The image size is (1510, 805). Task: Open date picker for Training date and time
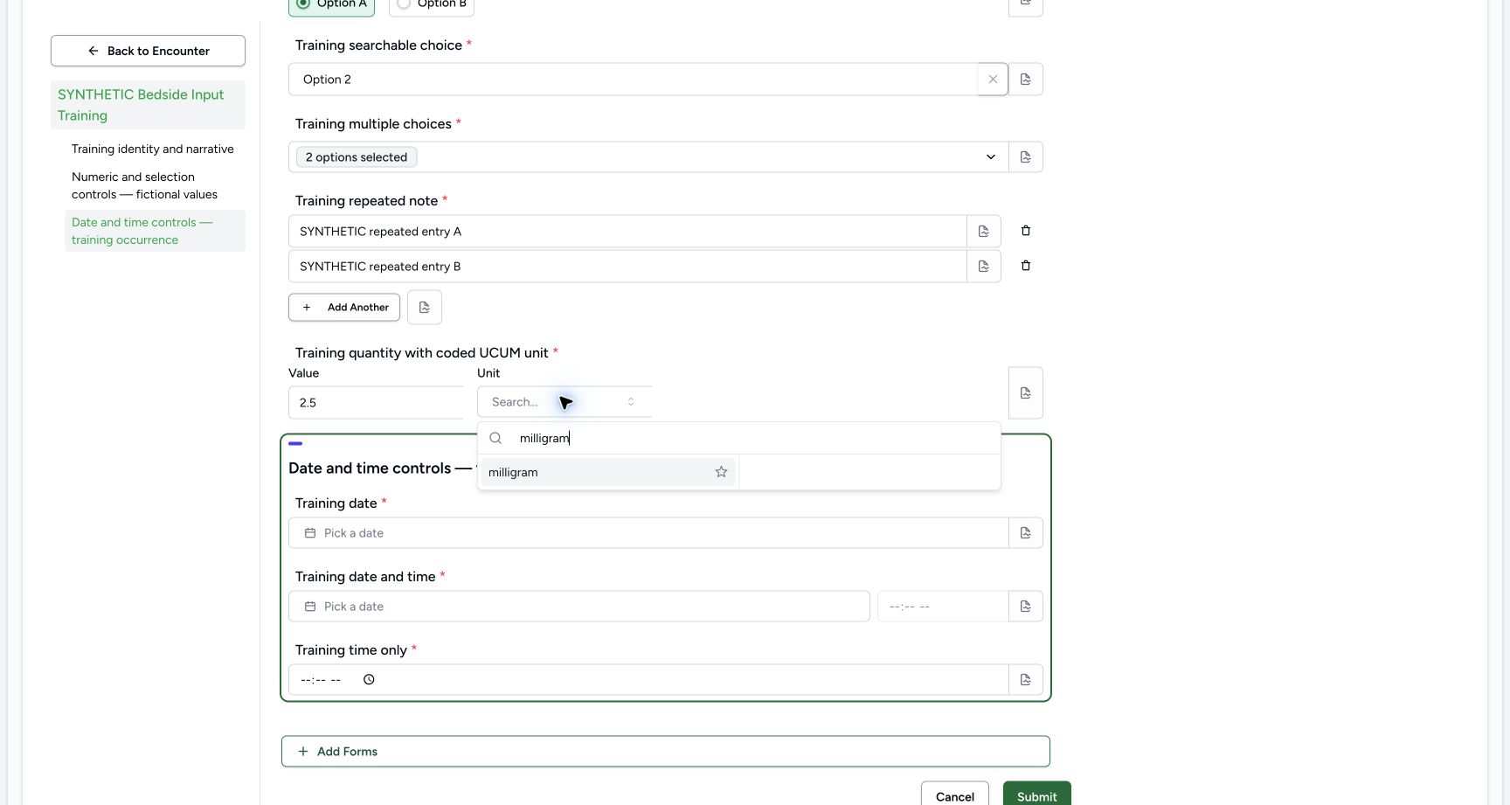(579, 607)
